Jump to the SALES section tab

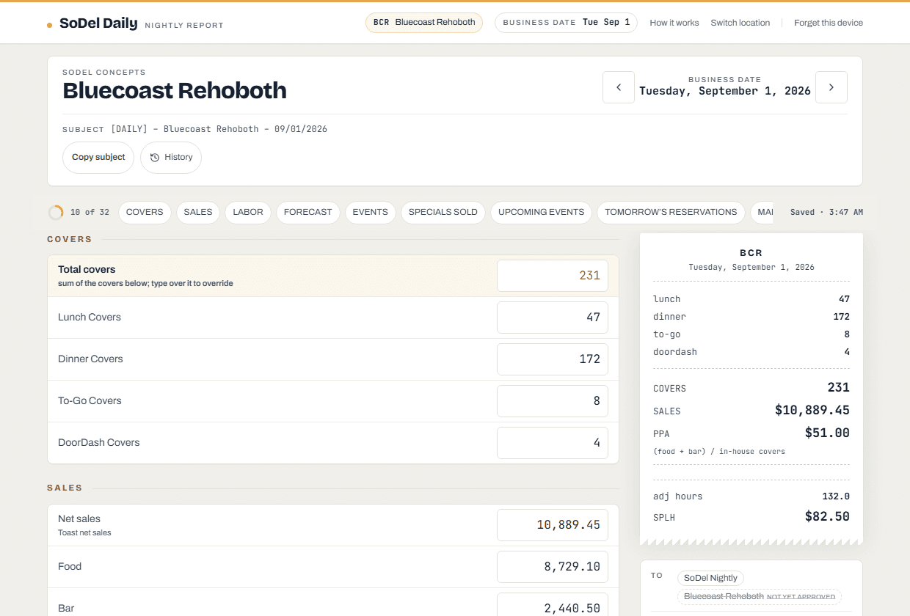[x=198, y=213]
